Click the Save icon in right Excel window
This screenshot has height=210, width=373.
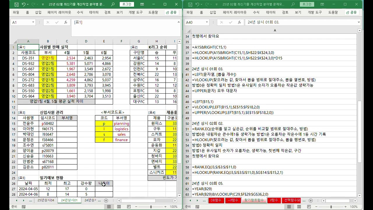pyautogui.click(x=190, y=4)
